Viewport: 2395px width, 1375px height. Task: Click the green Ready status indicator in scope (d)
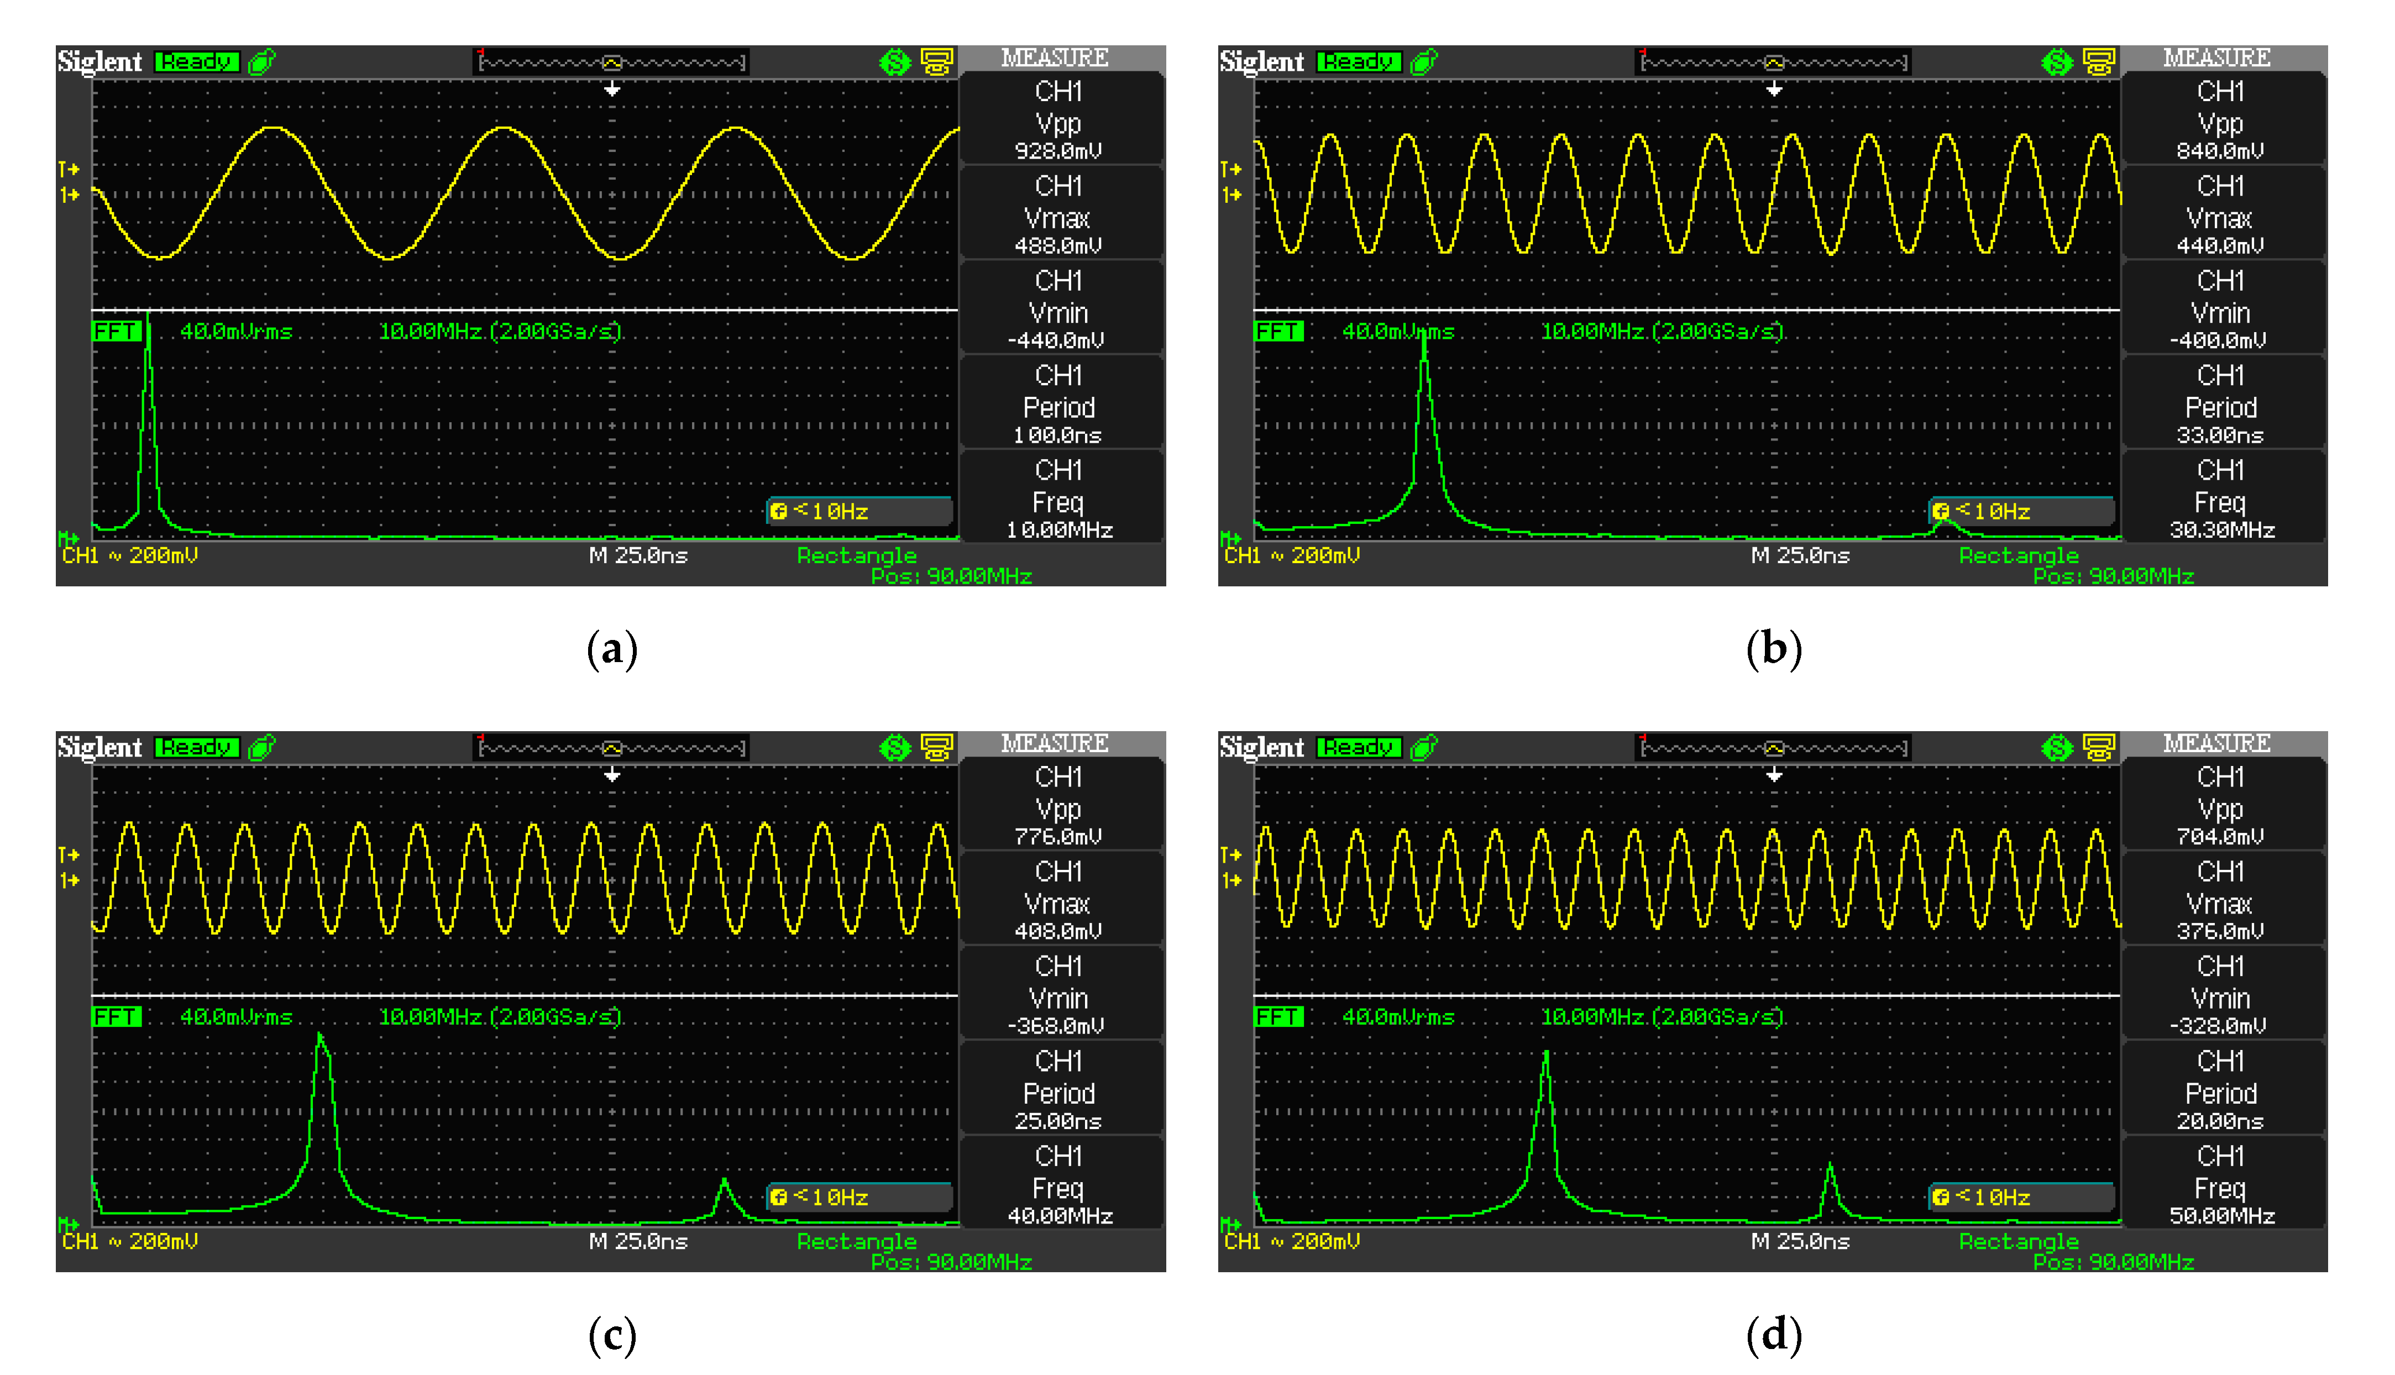point(1359,747)
